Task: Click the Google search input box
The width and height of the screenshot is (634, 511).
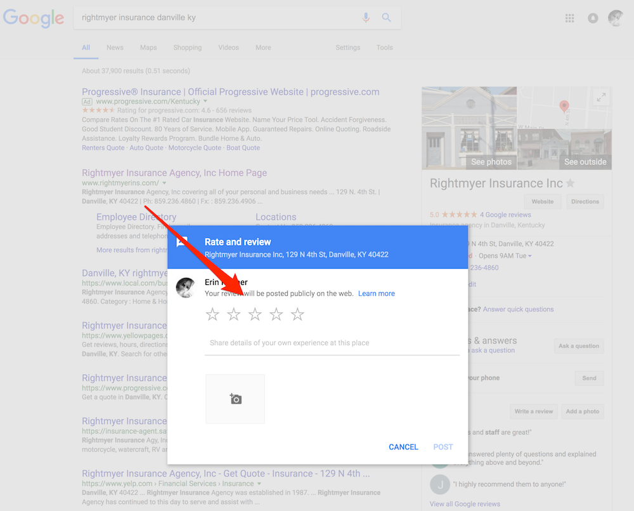Action: 218,17
